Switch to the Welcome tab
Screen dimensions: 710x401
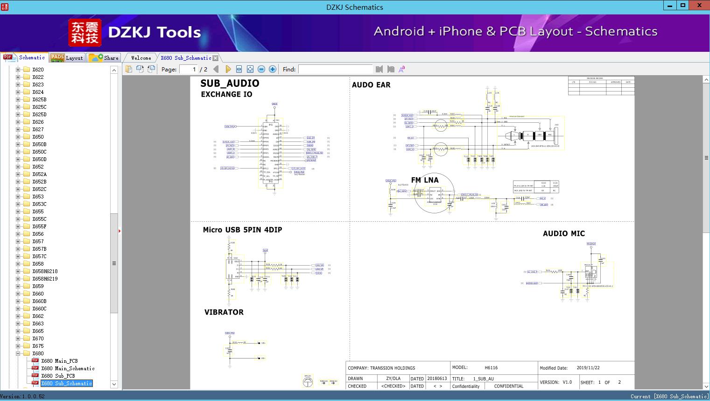coord(141,57)
